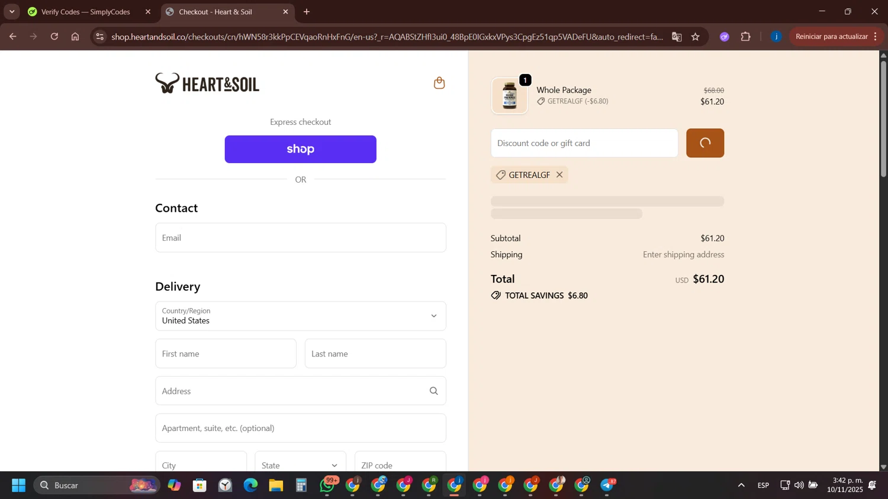The height and width of the screenshot is (499, 888).
Task: Click the discount apply button with spinner
Action: coord(705,143)
